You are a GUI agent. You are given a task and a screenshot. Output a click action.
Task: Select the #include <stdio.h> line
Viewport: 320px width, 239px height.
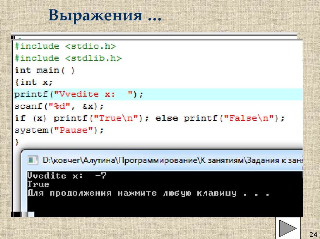tap(66, 46)
